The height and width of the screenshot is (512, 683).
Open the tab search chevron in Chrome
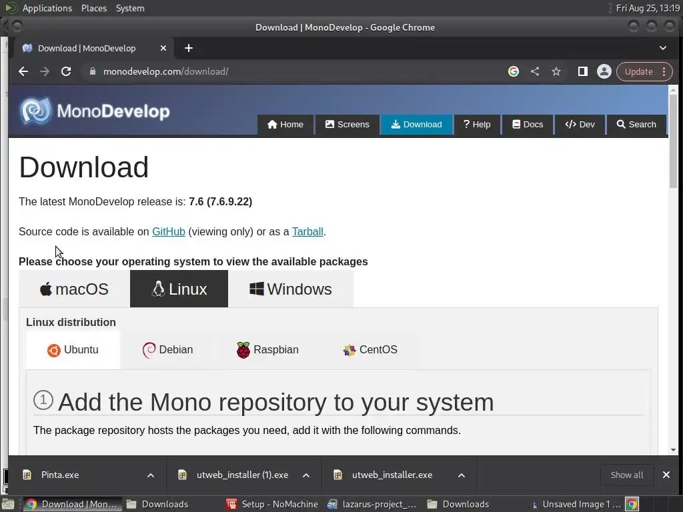[x=663, y=48]
